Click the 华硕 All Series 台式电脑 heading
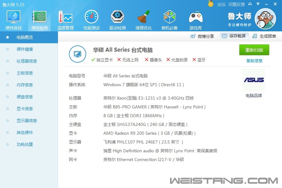 coord(123,50)
